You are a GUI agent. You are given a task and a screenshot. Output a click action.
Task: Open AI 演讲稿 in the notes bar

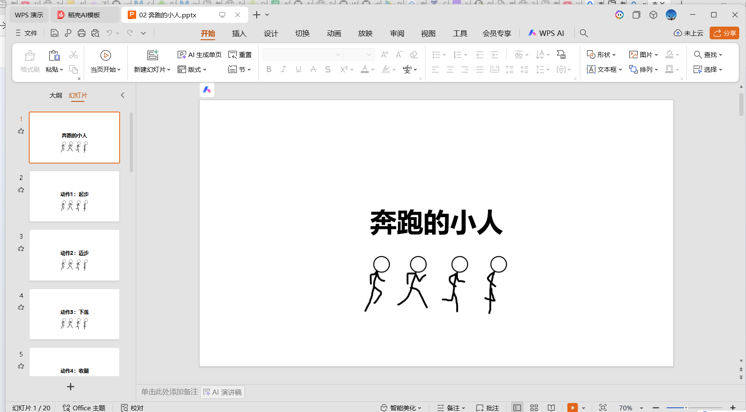(222, 392)
